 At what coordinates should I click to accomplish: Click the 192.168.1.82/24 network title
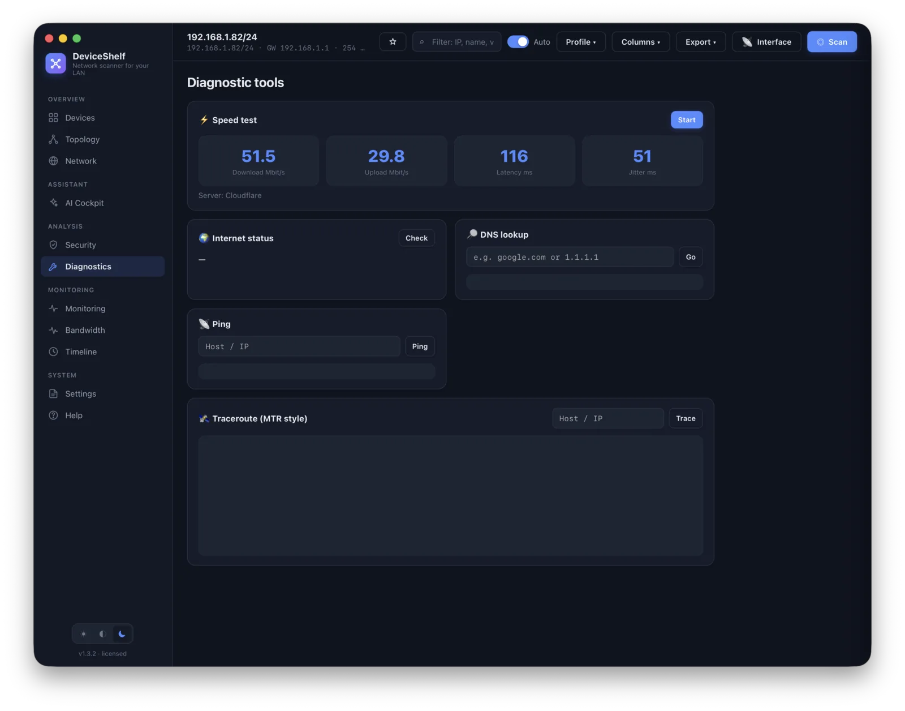coord(222,37)
